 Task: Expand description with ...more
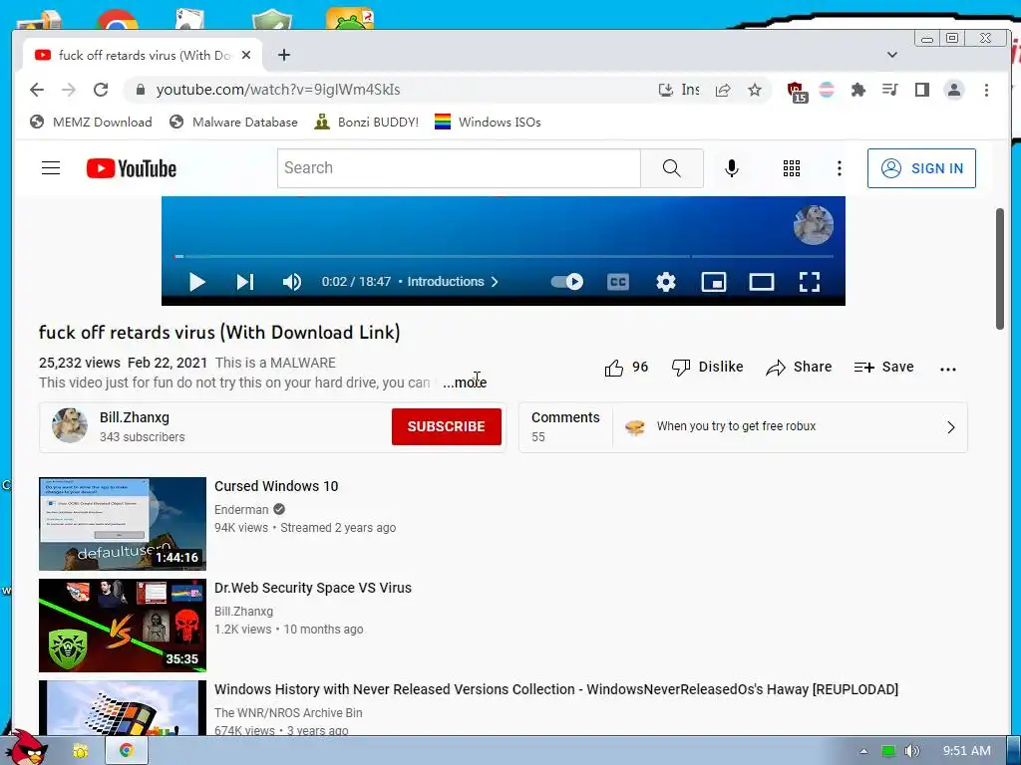tap(465, 382)
